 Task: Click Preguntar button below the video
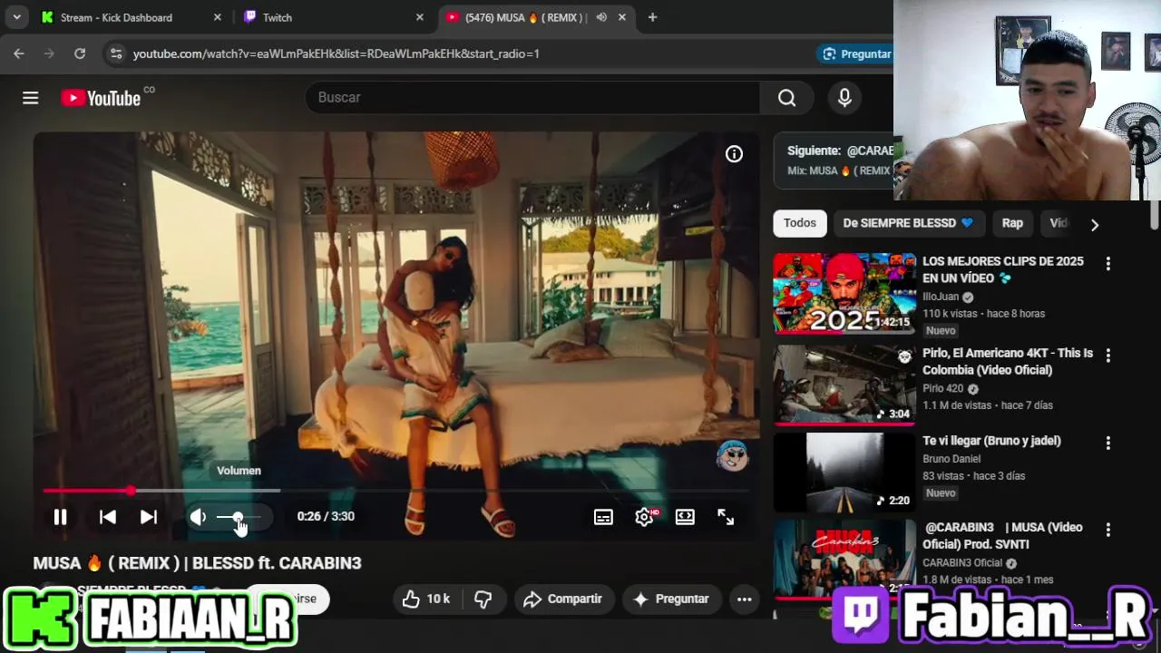click(671, 599)
